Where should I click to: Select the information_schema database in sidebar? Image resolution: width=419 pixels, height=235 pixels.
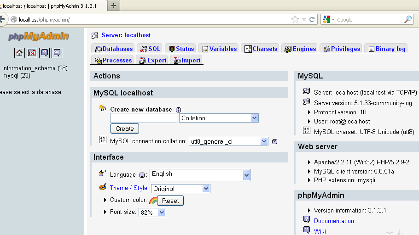click(x=35, y=68)
